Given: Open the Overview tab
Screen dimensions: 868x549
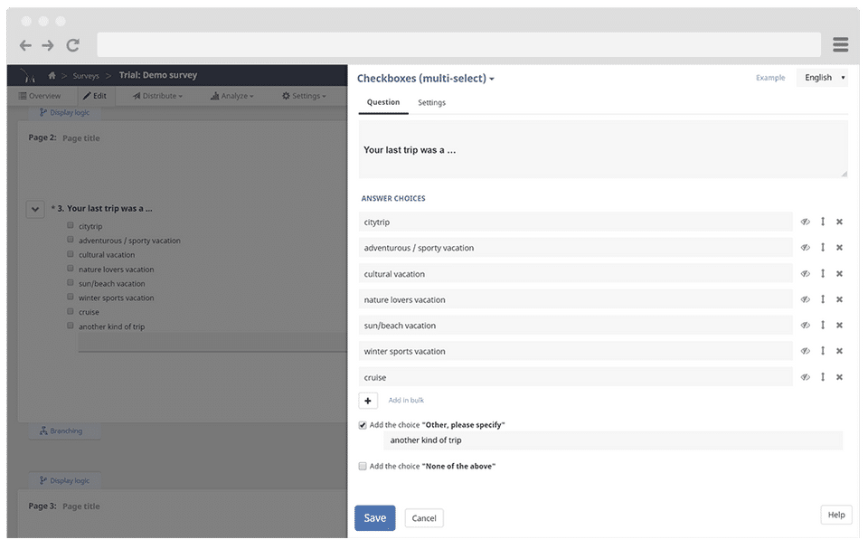Looking at the screenshot, I should 39,96.
